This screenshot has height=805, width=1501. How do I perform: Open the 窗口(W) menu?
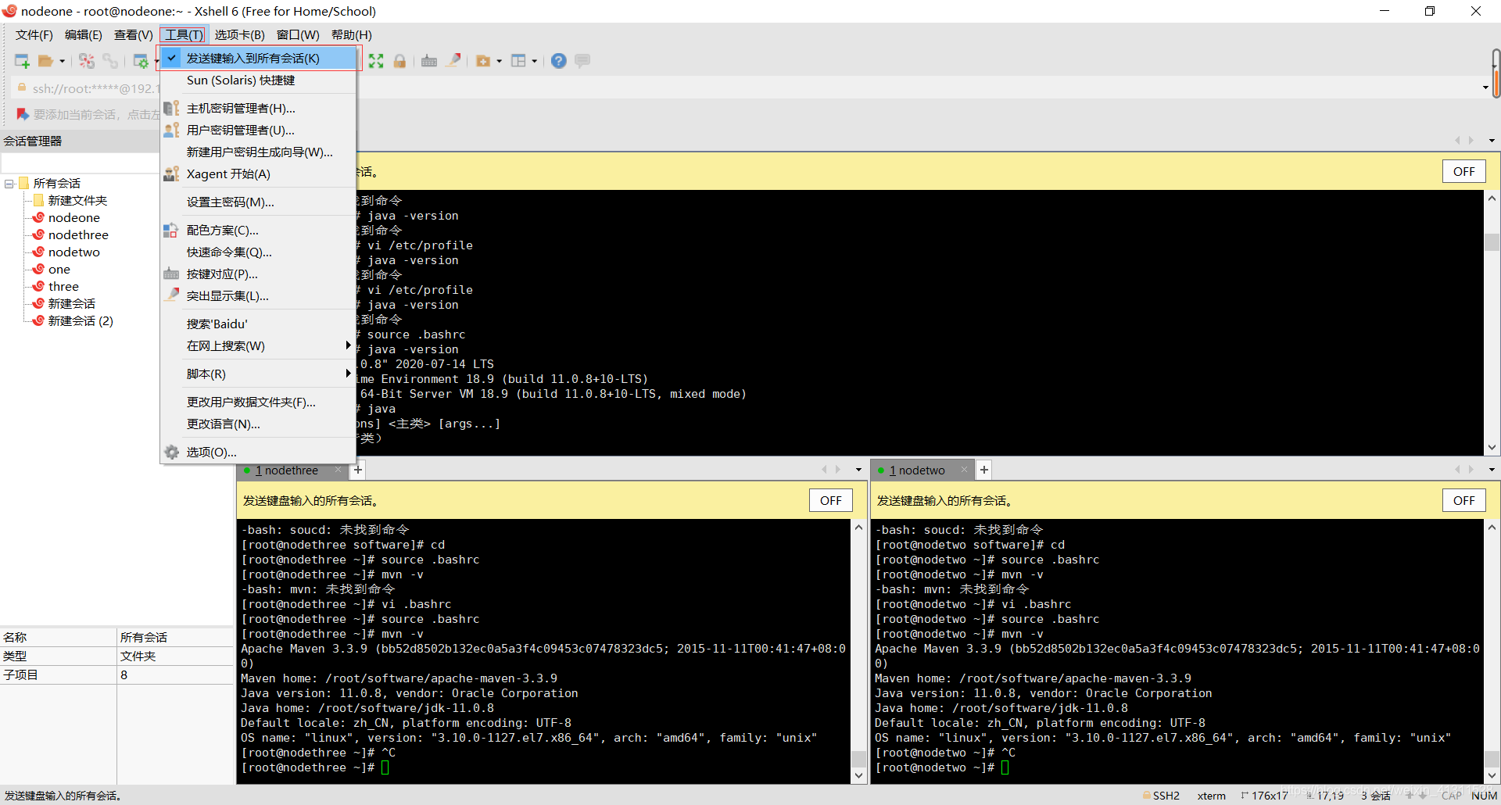[x=298, y=35]
